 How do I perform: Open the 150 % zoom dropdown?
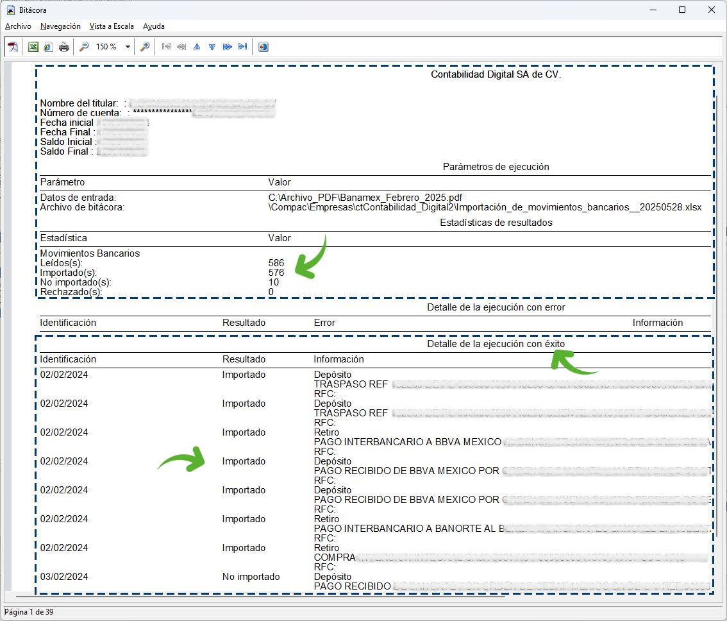pyautogui.click(x=128, y=47)
